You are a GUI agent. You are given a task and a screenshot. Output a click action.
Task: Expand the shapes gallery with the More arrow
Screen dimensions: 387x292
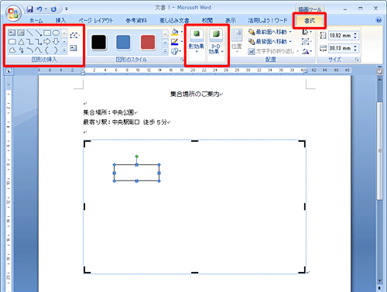(x=64, y=50)
